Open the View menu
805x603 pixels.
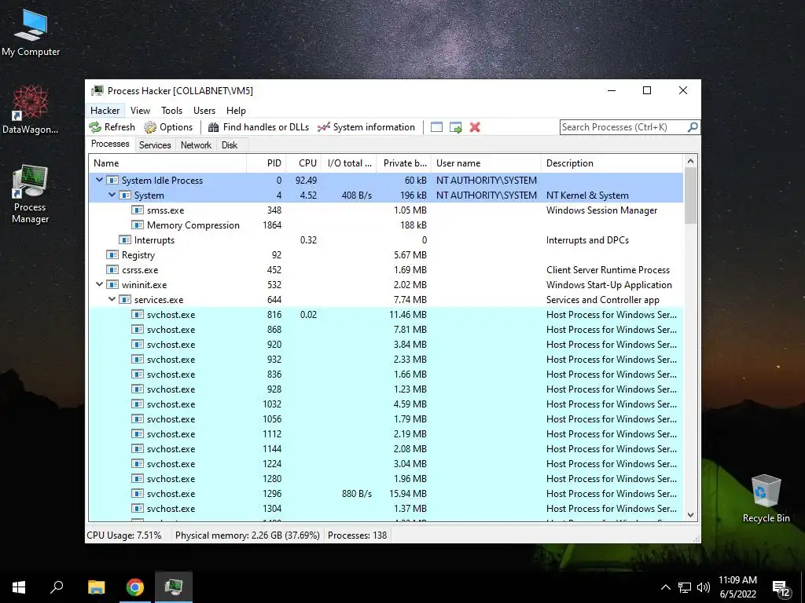140,110
